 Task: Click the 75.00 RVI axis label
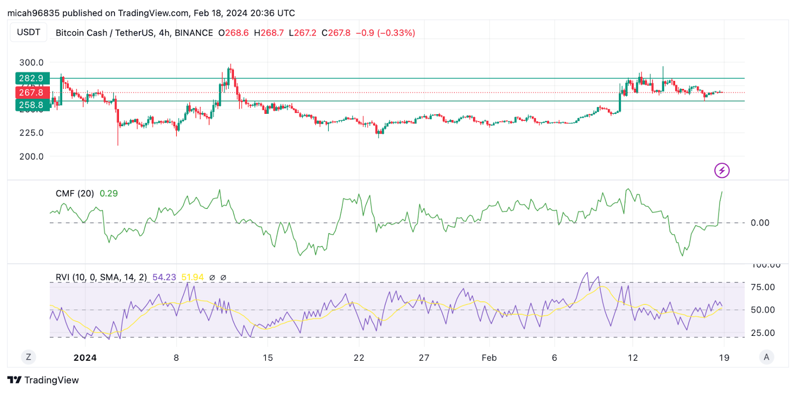[763, 287]
